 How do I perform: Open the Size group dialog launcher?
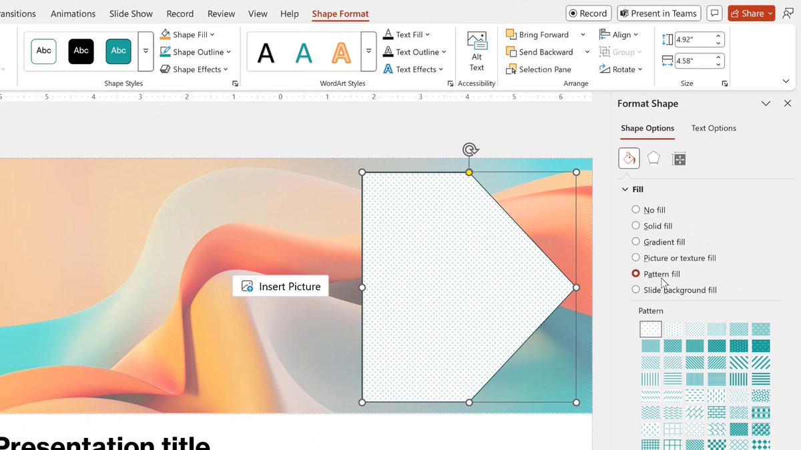[725, 84]
